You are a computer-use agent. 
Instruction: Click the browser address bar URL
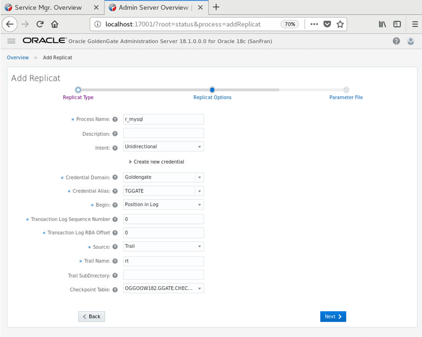click(183, 24)
